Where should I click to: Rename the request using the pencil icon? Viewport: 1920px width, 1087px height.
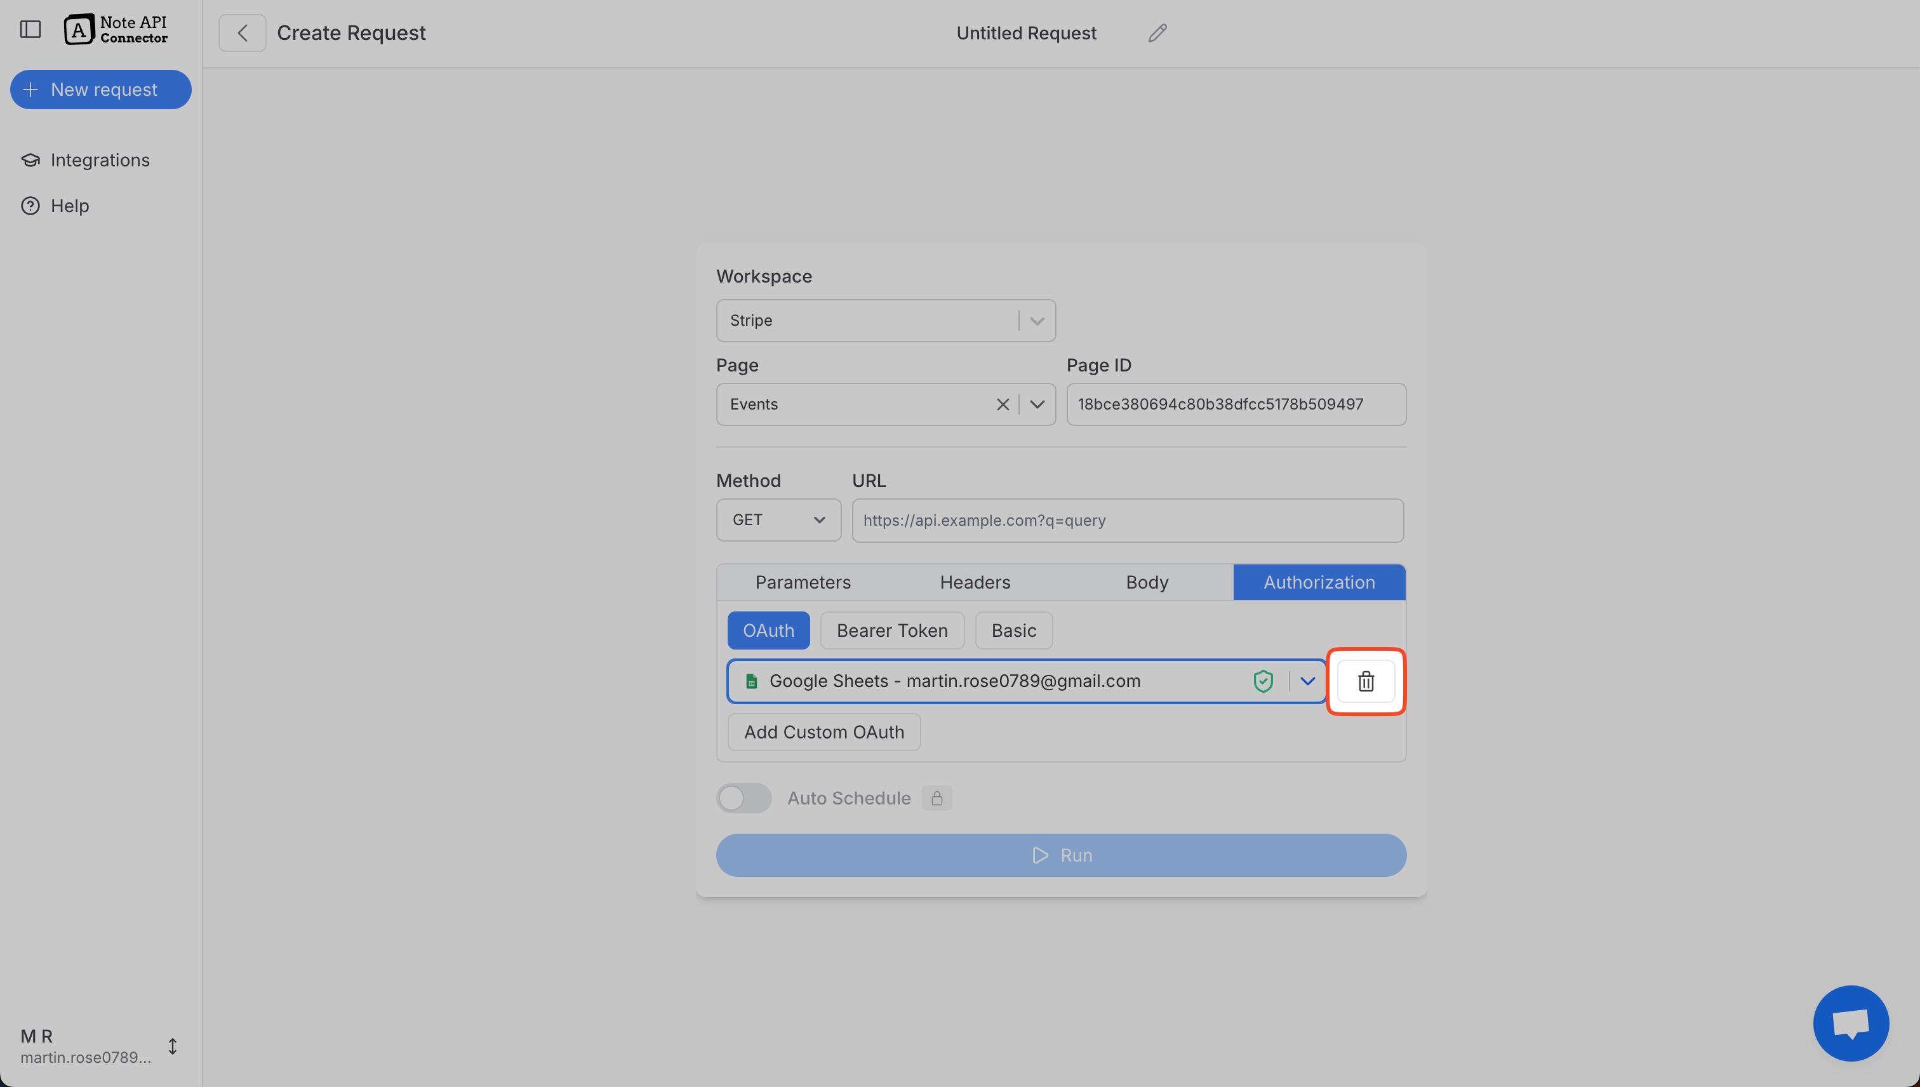pos(1156,32)
